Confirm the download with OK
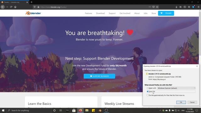Screen dimensions: 201x113 click(x=181, y=102)
